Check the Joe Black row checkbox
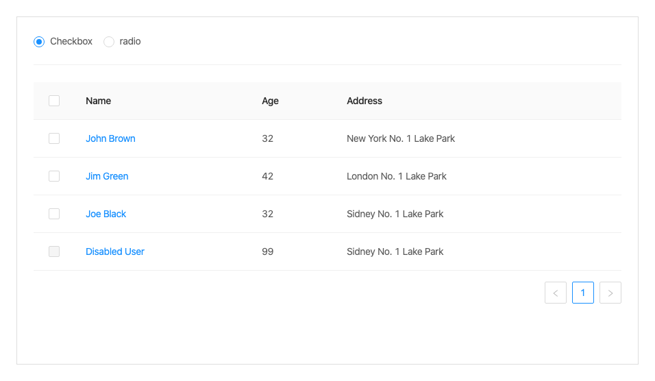Screen dimensions: 655x381 coord(54,214)
